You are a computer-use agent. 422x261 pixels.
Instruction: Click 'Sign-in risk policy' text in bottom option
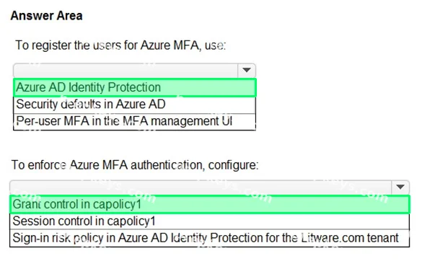[58, 238]
